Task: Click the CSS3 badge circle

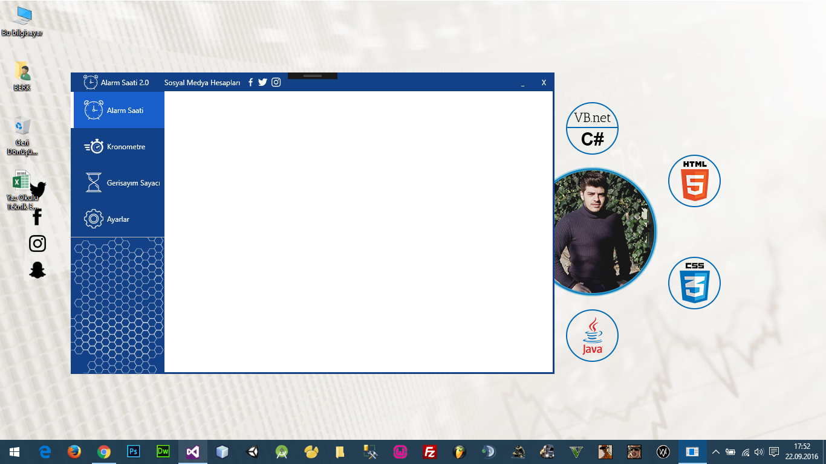Action: pyautogui.click(x=694, y=283)
